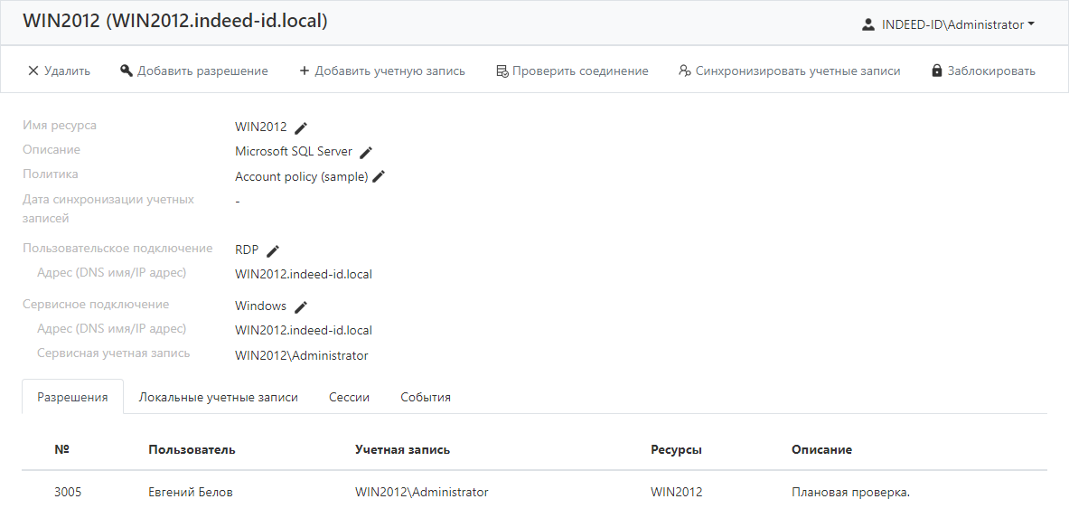Click the lock icon for Заблокировать

937,71
